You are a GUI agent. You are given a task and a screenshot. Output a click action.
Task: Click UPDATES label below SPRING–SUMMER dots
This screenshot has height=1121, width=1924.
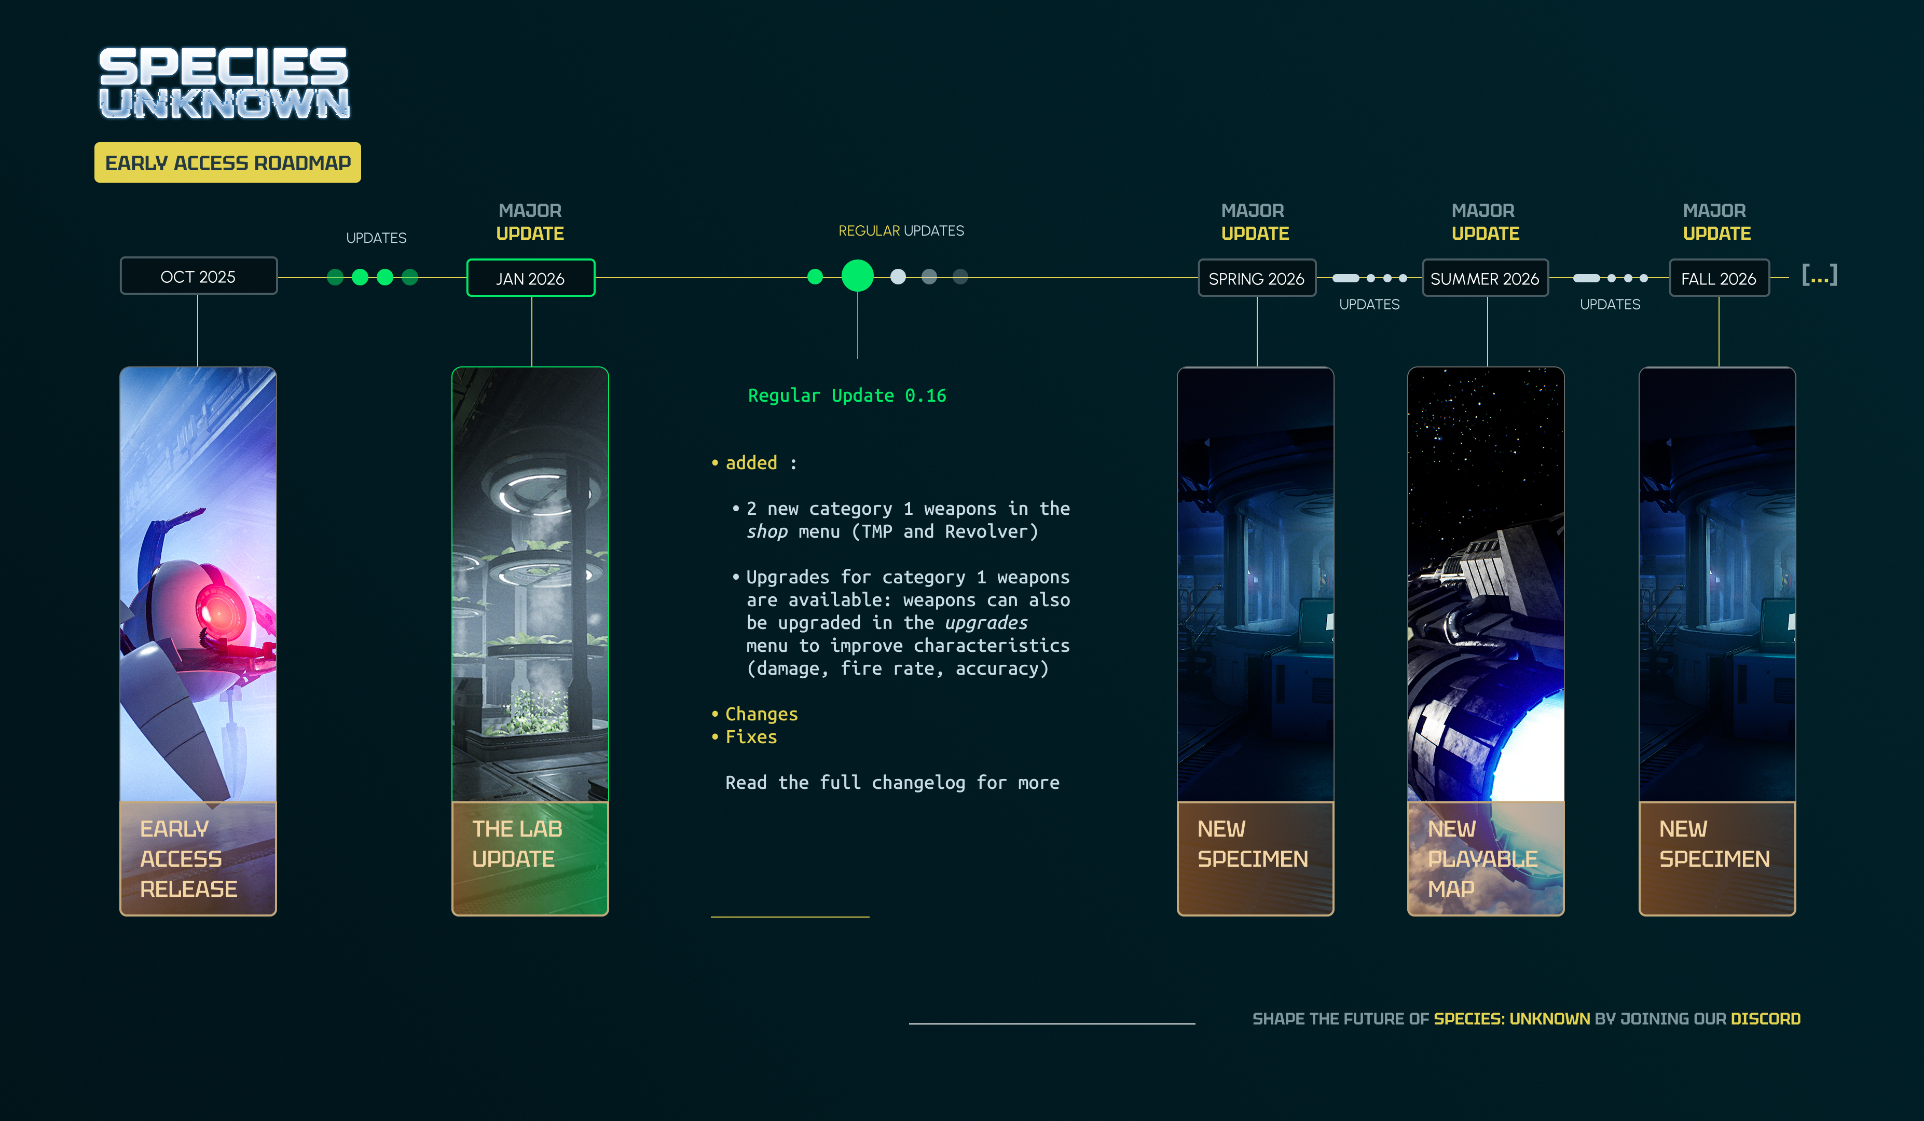pos(1369,305)
